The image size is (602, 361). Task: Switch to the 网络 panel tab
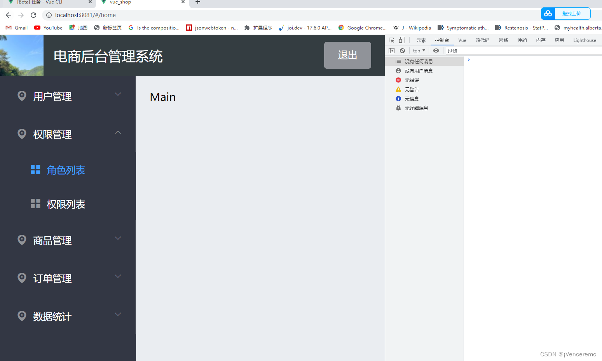503,40
